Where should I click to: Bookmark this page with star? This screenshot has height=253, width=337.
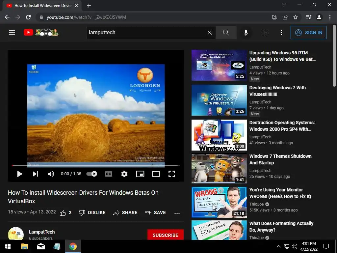click(x=296, y=17)
